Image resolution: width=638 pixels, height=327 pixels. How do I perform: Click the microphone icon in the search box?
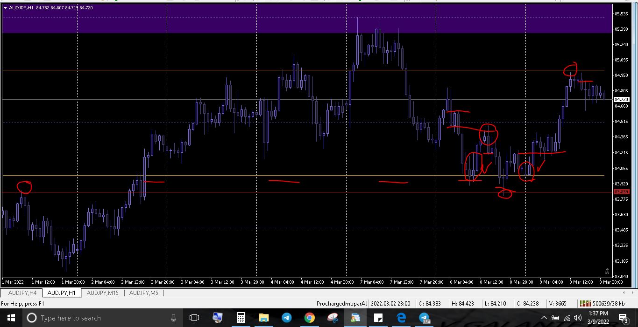pos(173,318)
